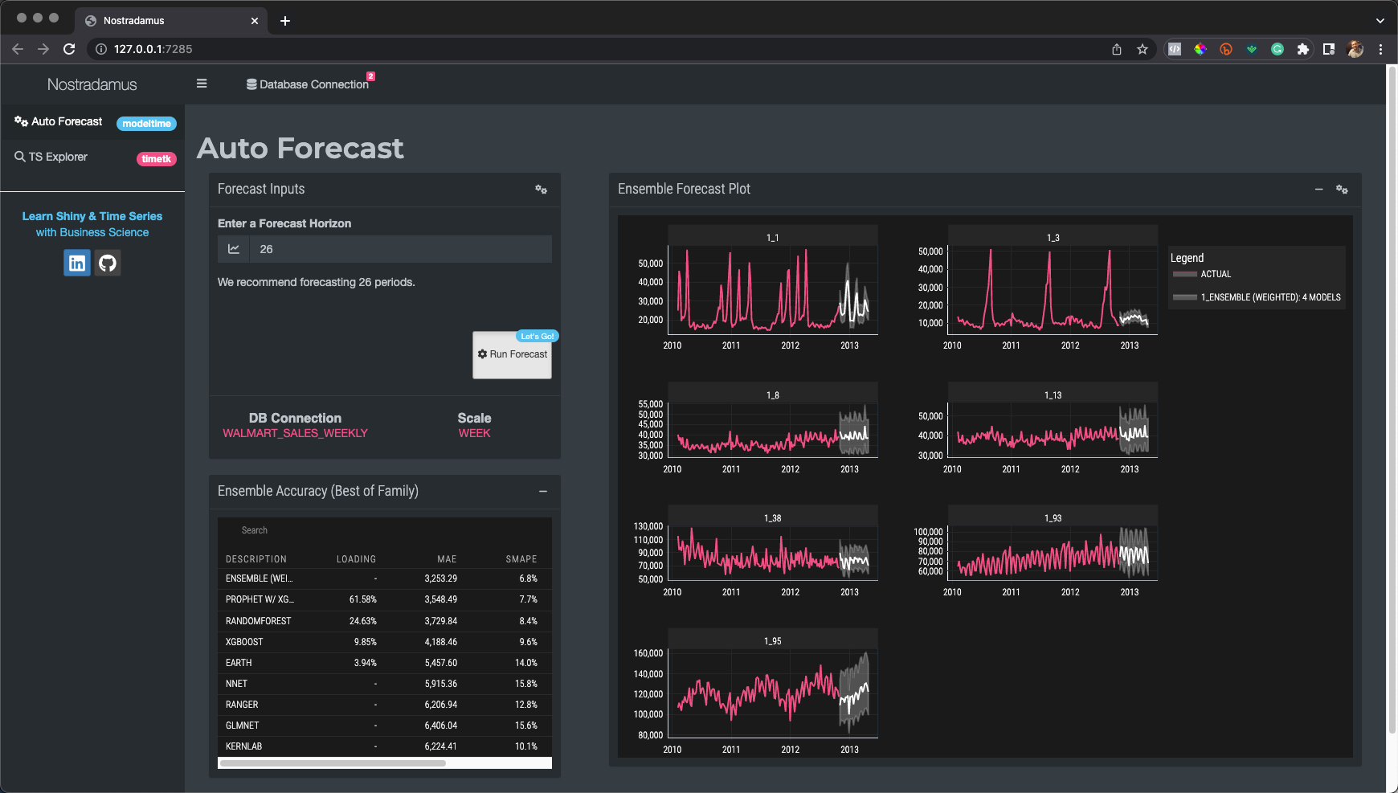
Task: Open Ensemble Forecast Plot settings gears
Action: click(1342, 190)
